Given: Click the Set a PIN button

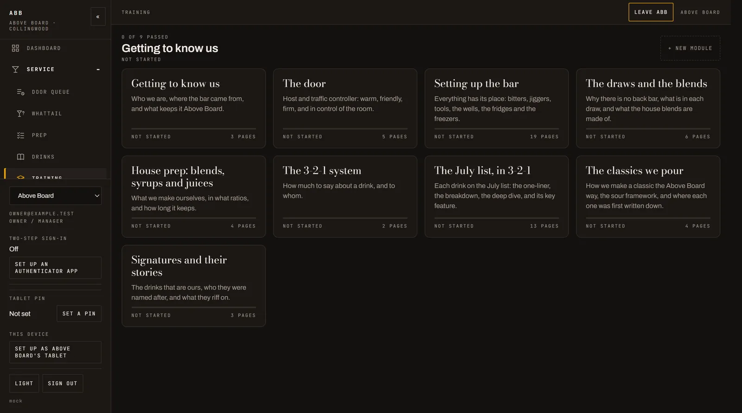Looking at the screenshot, I should [x=79, y=314].
